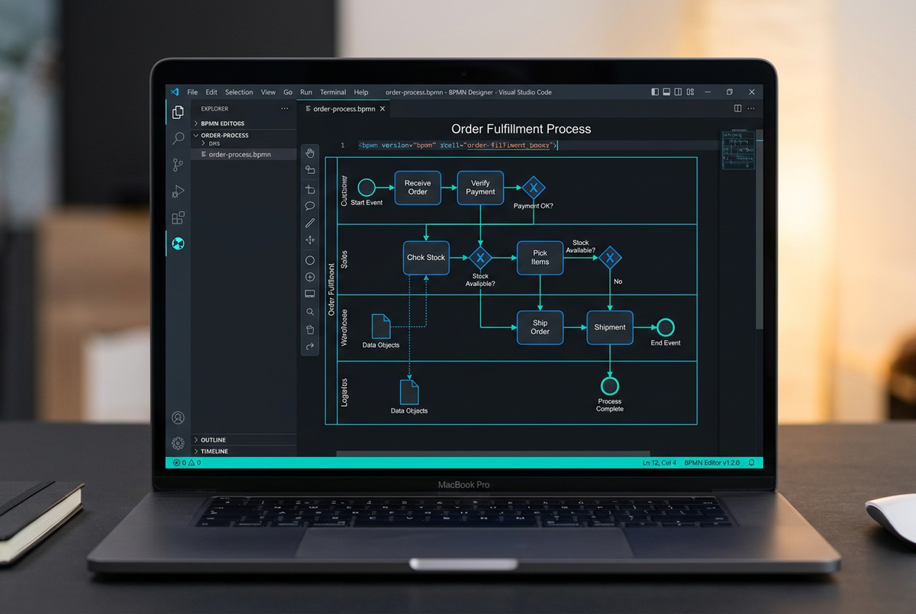Open the View menu
The height and width of the screenshot is (614, 916).
click(268, 92)
